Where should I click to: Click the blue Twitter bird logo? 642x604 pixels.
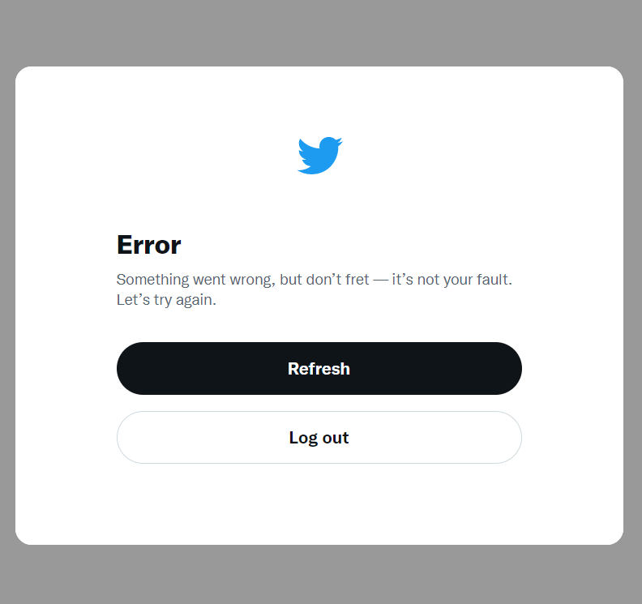[319, 156]
